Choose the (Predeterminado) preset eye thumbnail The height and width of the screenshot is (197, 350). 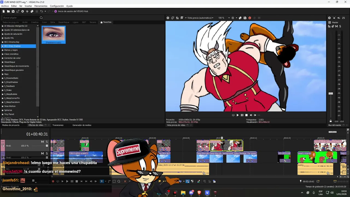[x=54, y=35]
